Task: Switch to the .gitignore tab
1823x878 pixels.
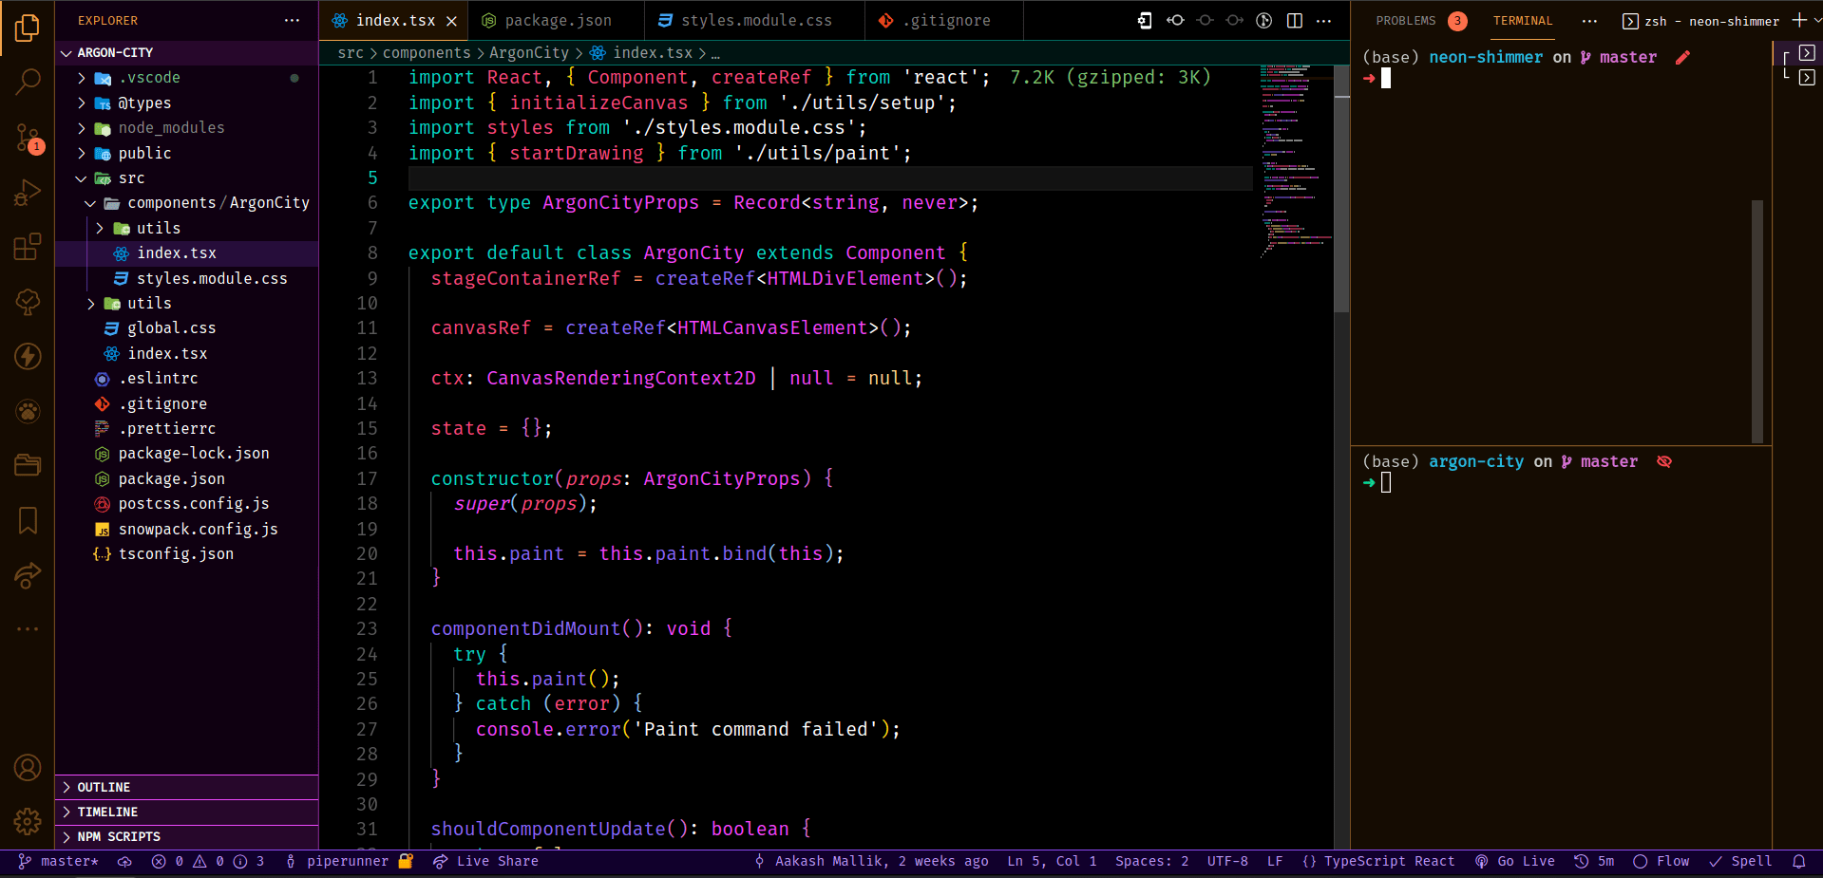Action: [x=945, y=21]
